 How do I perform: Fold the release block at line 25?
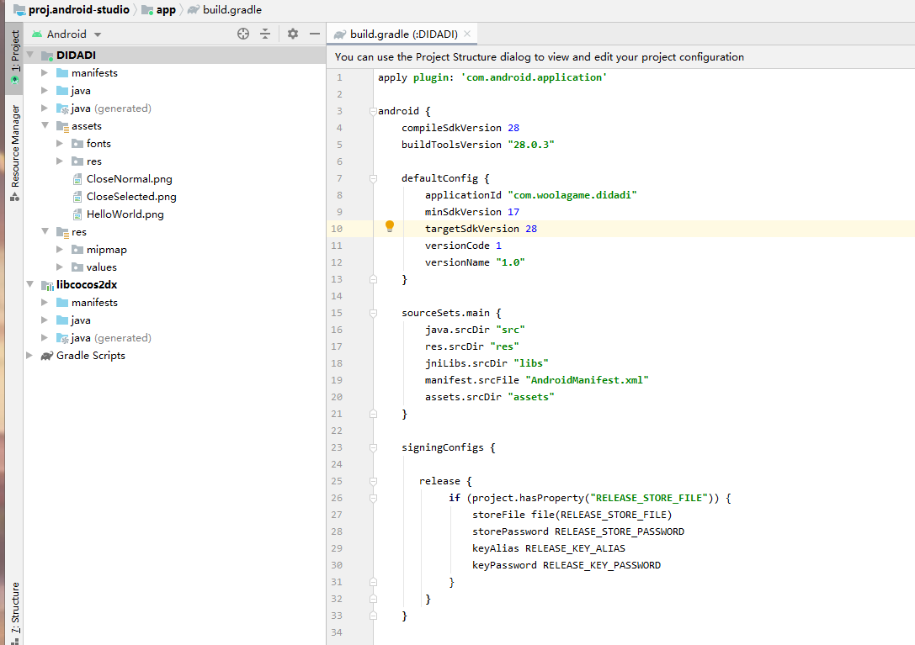point(373,481)
